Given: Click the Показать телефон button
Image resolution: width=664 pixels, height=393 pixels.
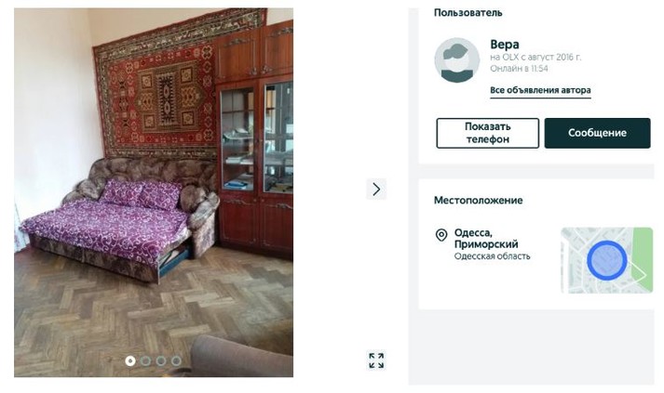Looking at the screenshot, I should click(487, 133).
